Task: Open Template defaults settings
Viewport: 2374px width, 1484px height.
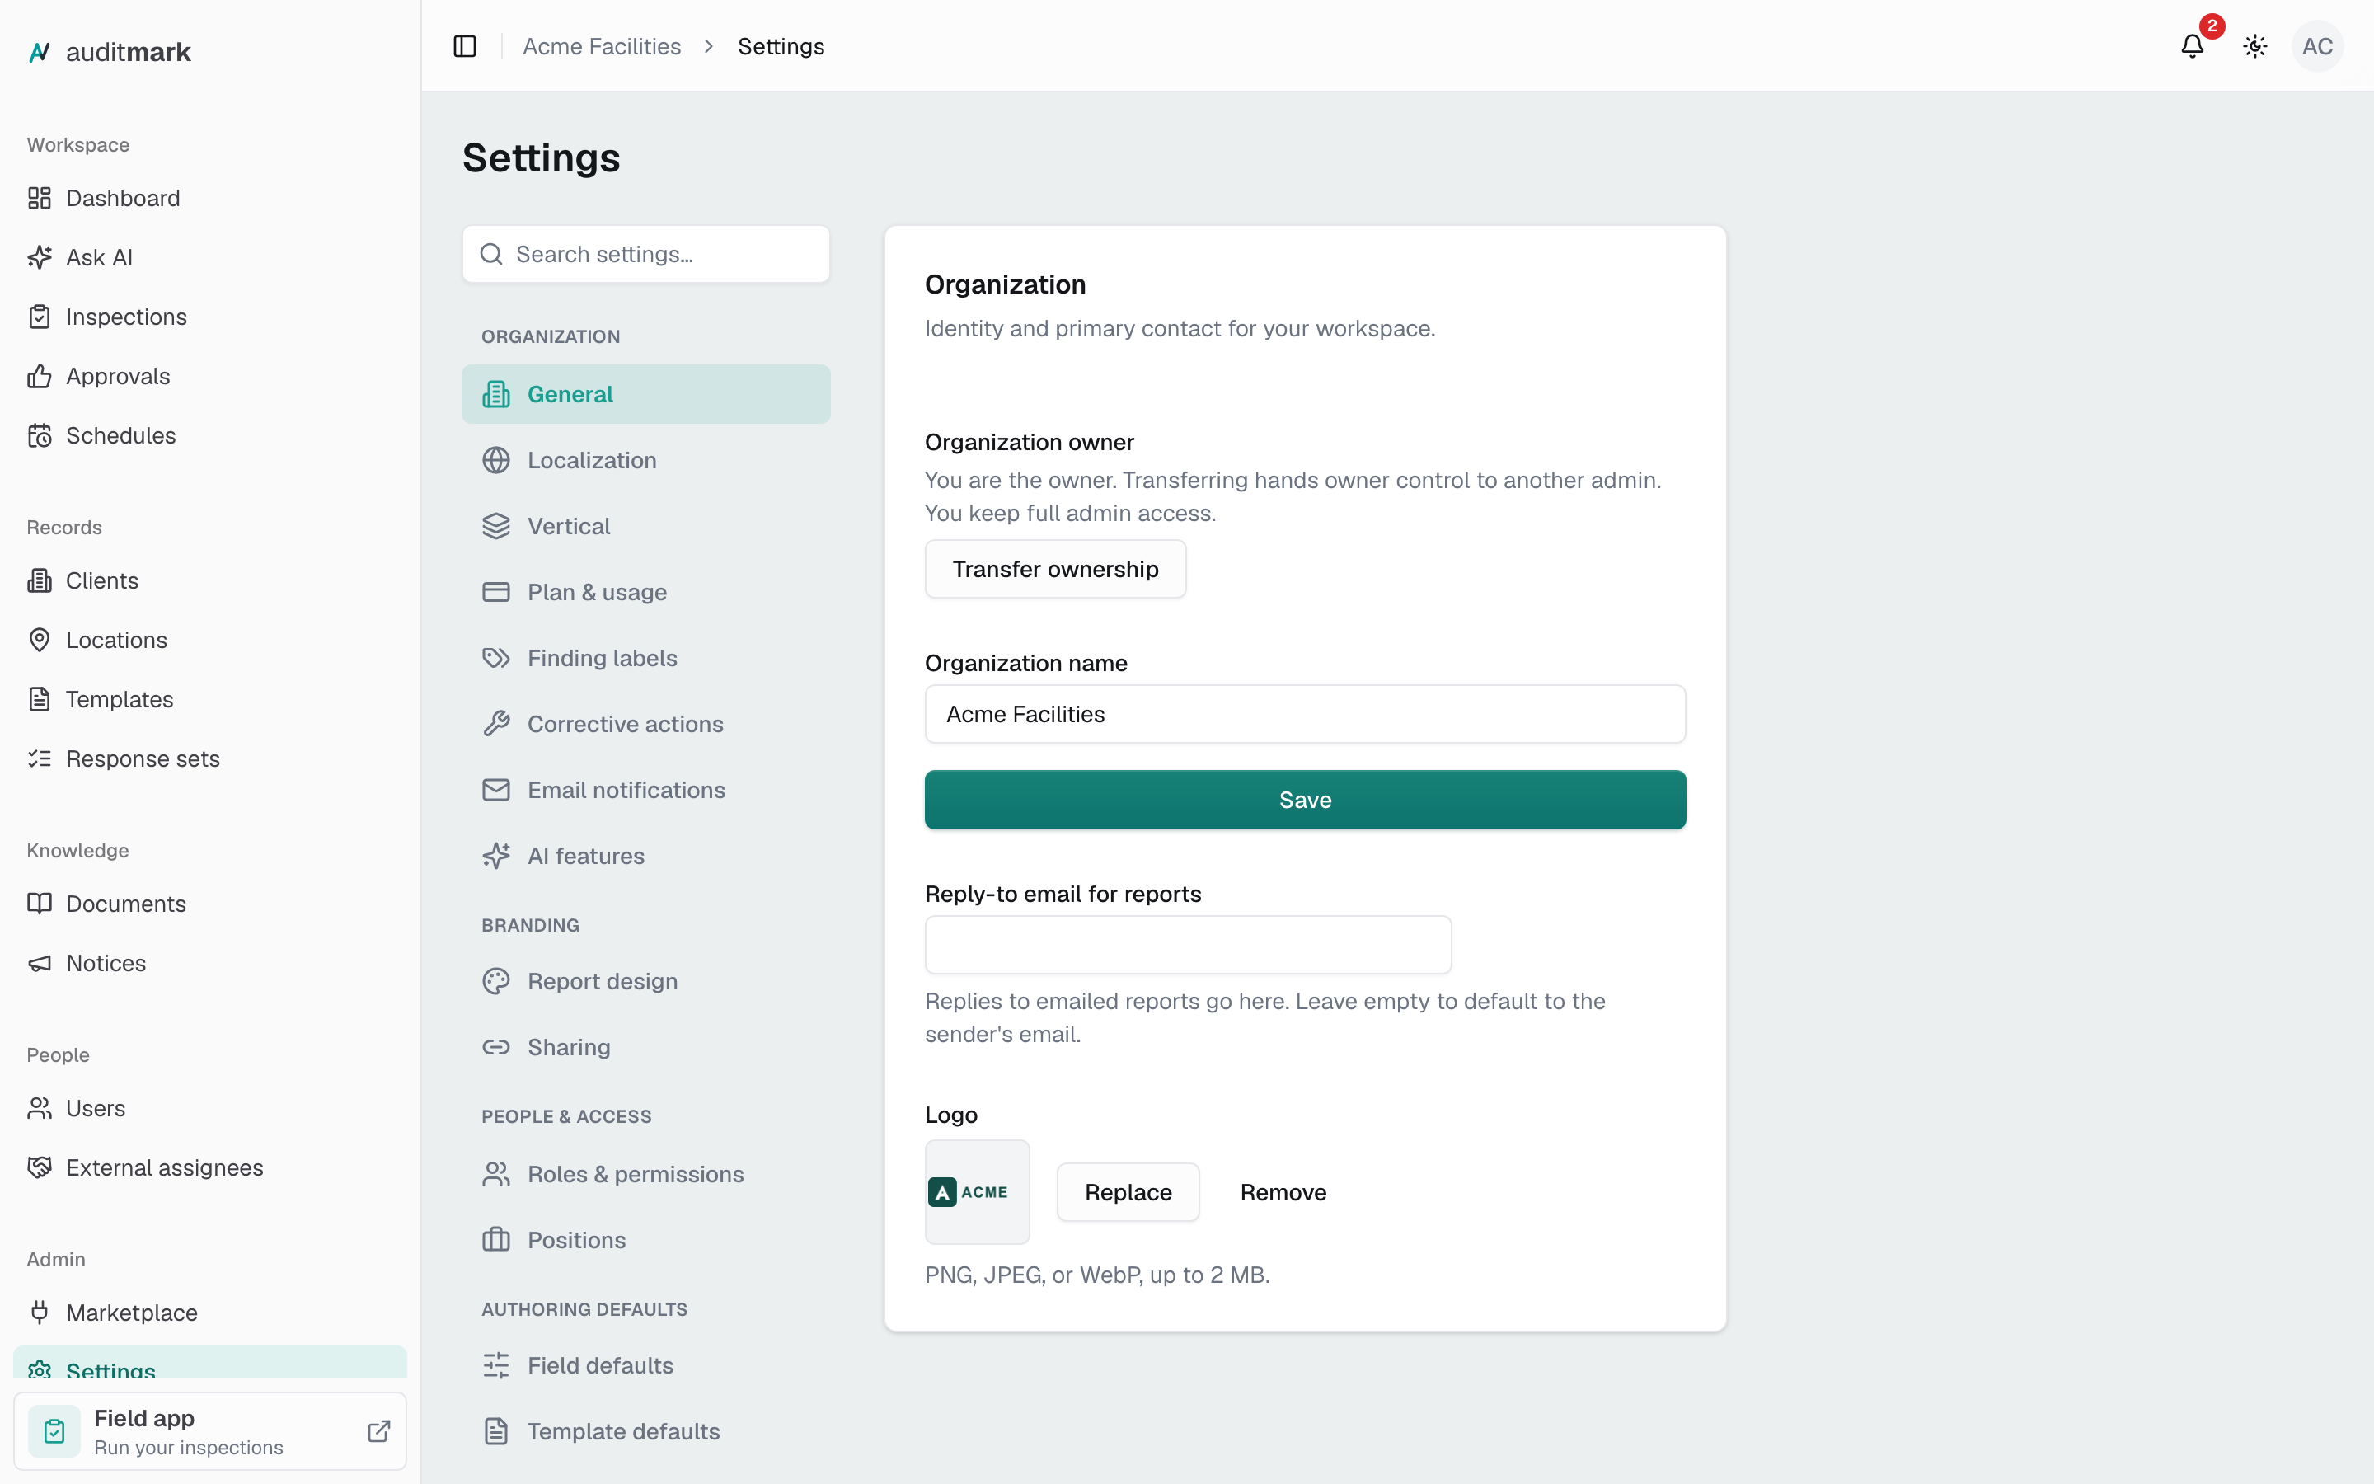Action: pos(645,1431)
